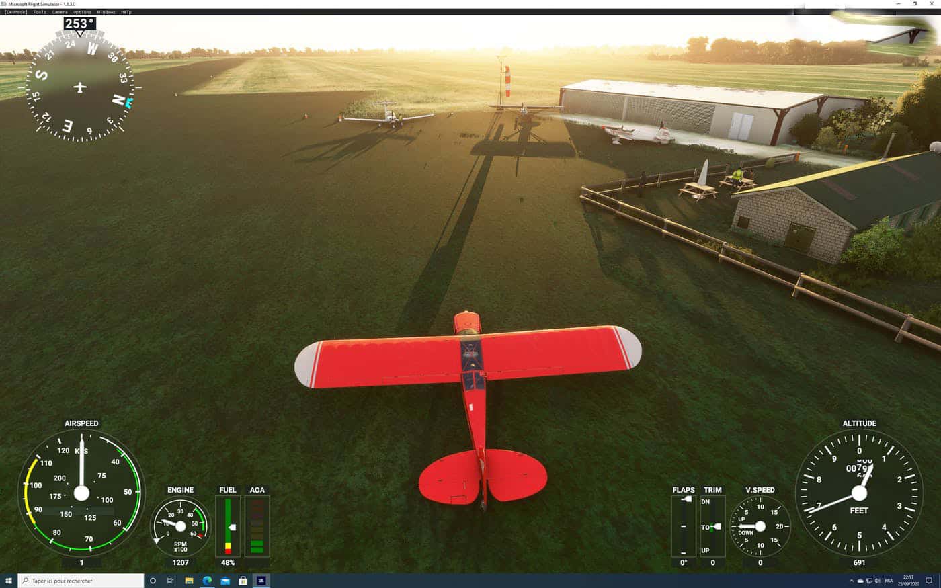Click the fuel level bar
The height and width of the screenshot is (588, 941).
tap(228, 526)
